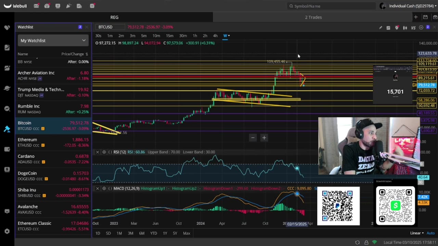Image resolution: width=438 pixels, height=246 pixels.
Task: Click the VS compare symbol button
Action: tap(413, 28)
